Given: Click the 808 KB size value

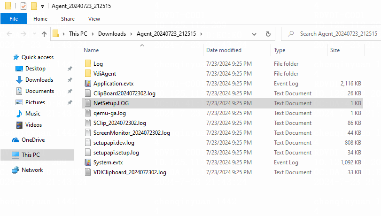Looking at the screenshot, I should pos(353,143).
